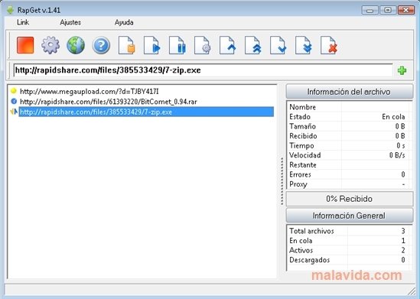Click the RapGet app icon in title bar

coord(10,10)
